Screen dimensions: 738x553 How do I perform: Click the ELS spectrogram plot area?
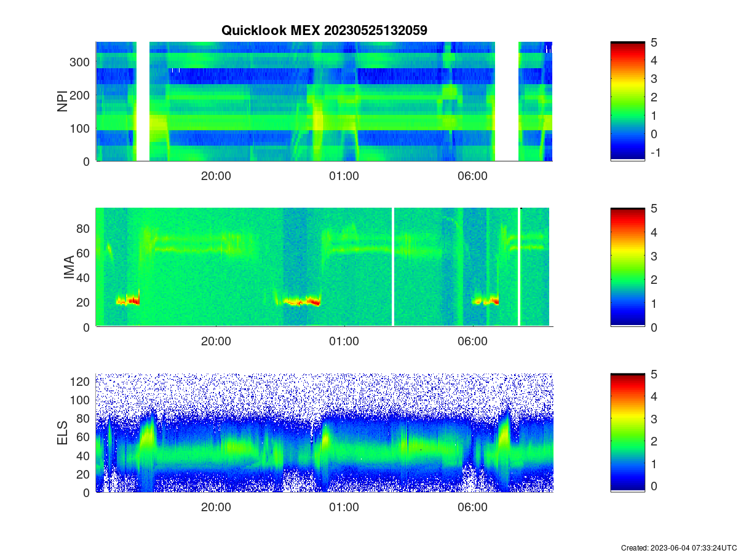click(x=324, y=433)
